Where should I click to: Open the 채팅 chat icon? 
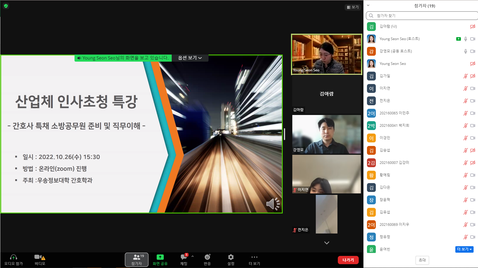pyautogui.click(x=184, y=257)
